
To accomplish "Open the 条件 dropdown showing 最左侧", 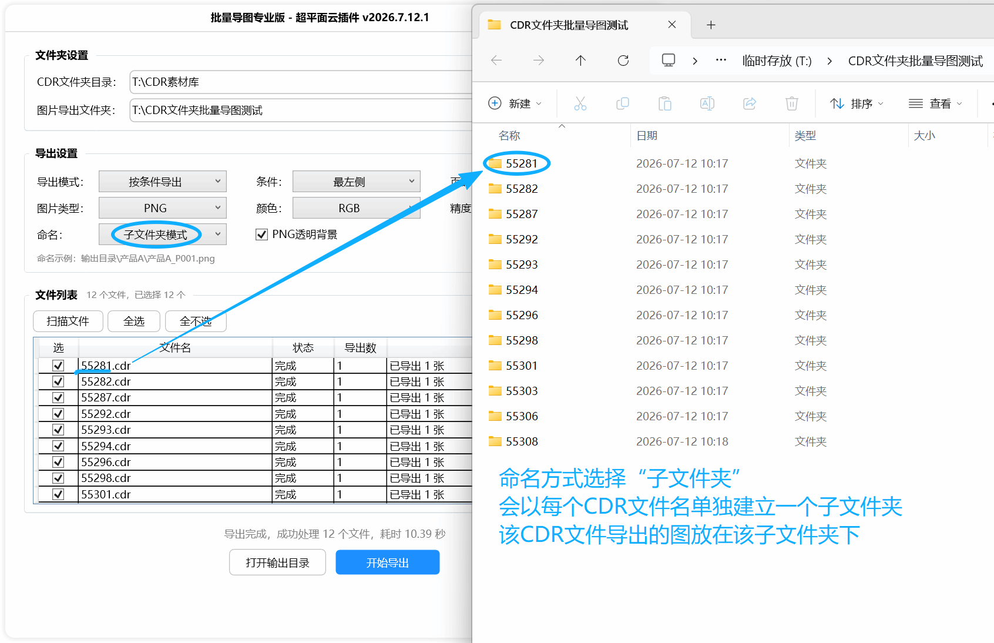I will pyautogui.click(x=357, y=182).
